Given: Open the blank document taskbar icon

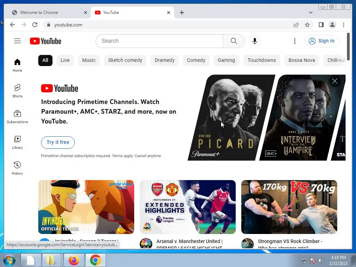Looking at the screenshot, I should coord(31,260).
